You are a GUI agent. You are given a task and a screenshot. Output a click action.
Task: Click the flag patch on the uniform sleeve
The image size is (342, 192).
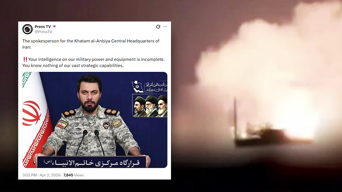tap(62, 125)
